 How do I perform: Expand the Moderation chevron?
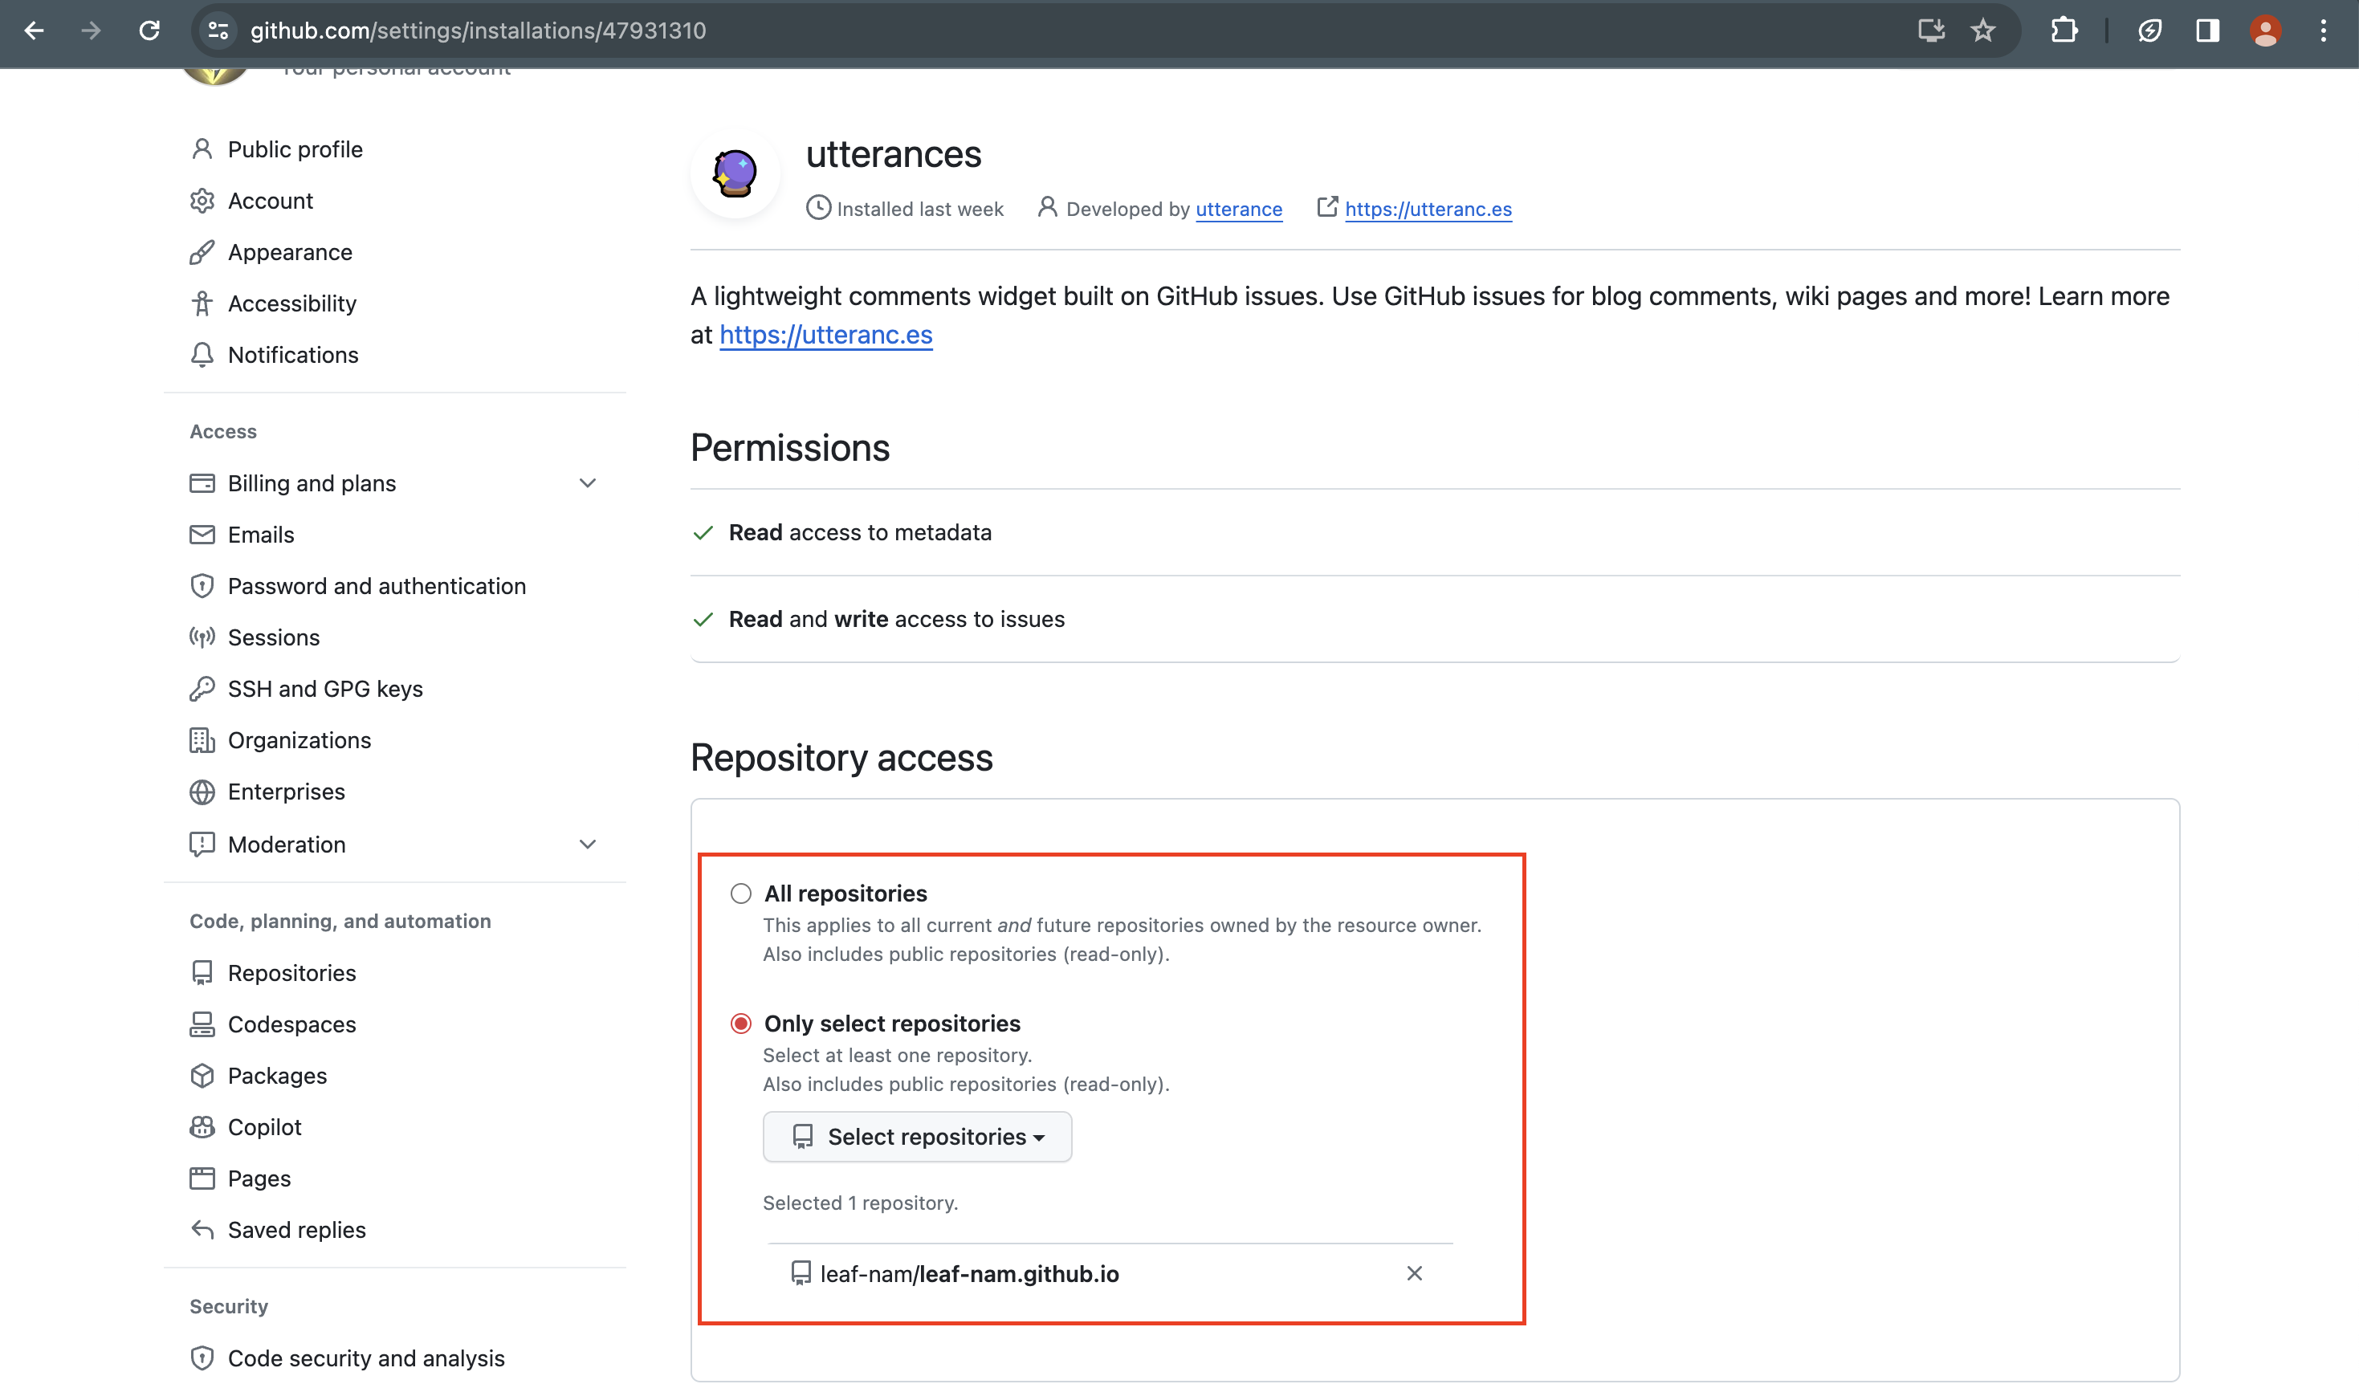(x=588, y=844)
